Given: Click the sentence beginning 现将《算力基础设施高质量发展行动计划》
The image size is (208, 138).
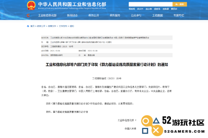Looking at the screenshot, I should pos(90,104).
